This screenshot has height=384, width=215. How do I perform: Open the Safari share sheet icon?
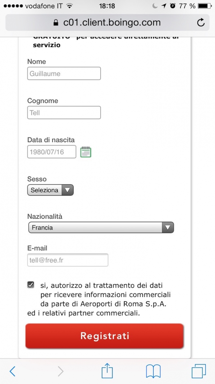point(107,370)
